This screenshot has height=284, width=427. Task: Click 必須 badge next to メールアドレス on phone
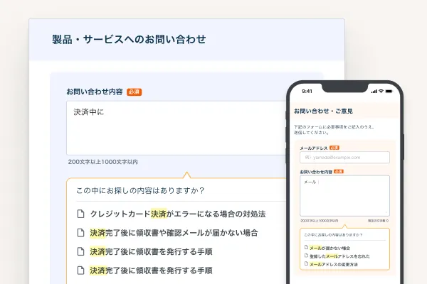click(334, 148)
